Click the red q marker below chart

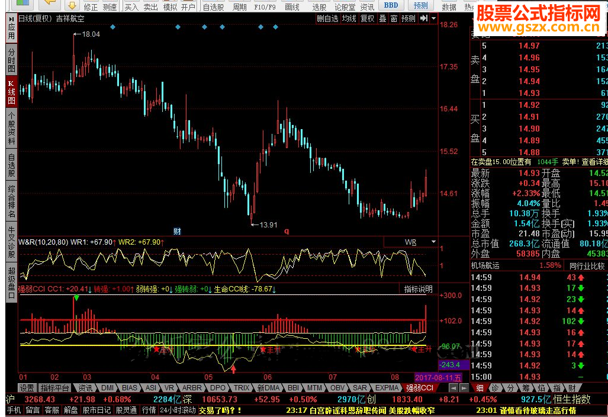(x=287, y=230)
